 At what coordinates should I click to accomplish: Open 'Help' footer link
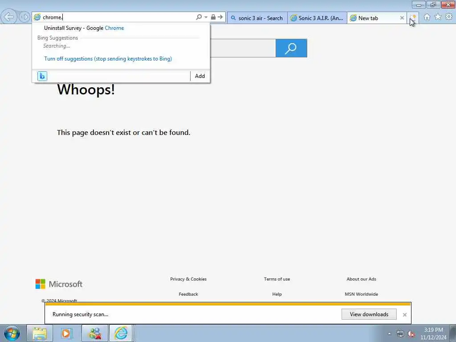(277, 294)
